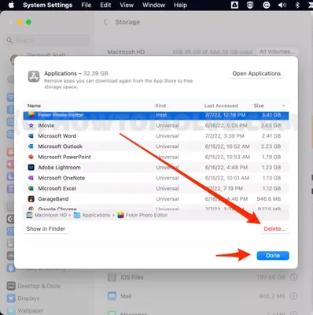The width and height of the screenshot is (313, 315).
Task: Select the Adobe Lightroom app icon
Action: [31, 168]
